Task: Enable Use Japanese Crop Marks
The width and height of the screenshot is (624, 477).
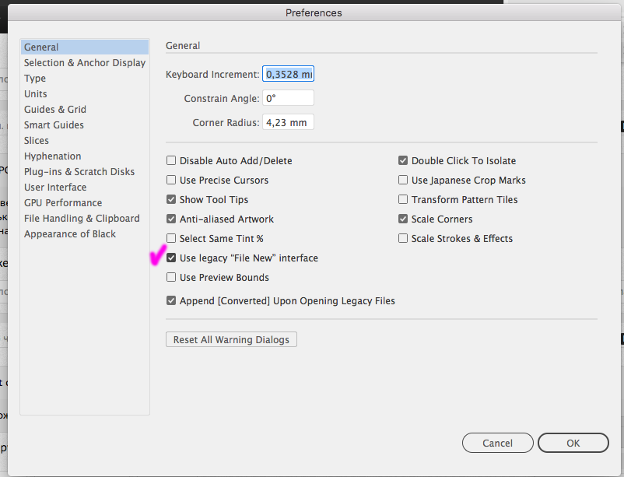Action: tap(403, 181)
